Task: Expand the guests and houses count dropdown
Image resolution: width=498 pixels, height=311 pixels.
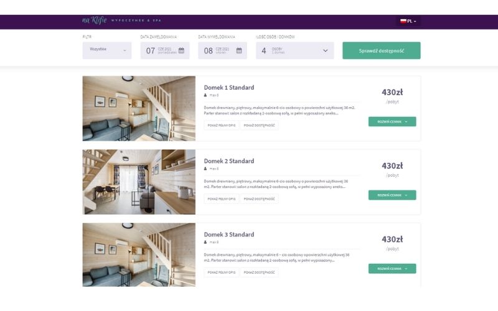Action: point(294,50)
